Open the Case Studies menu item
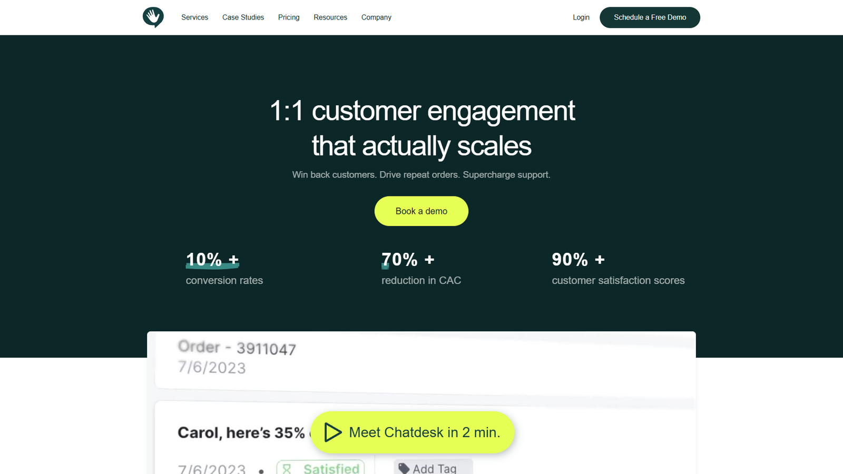This screenshot has height=474, width=843. point(243,17)
